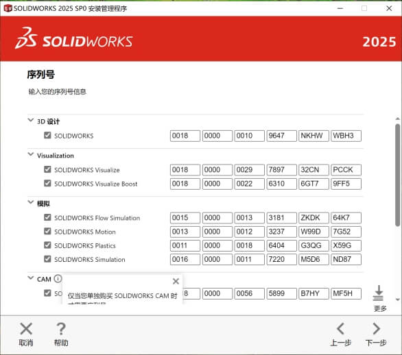Click the SOLIDWORKS logo in the red banner
This screenshot has height=355, width=402.
point(74,38)
